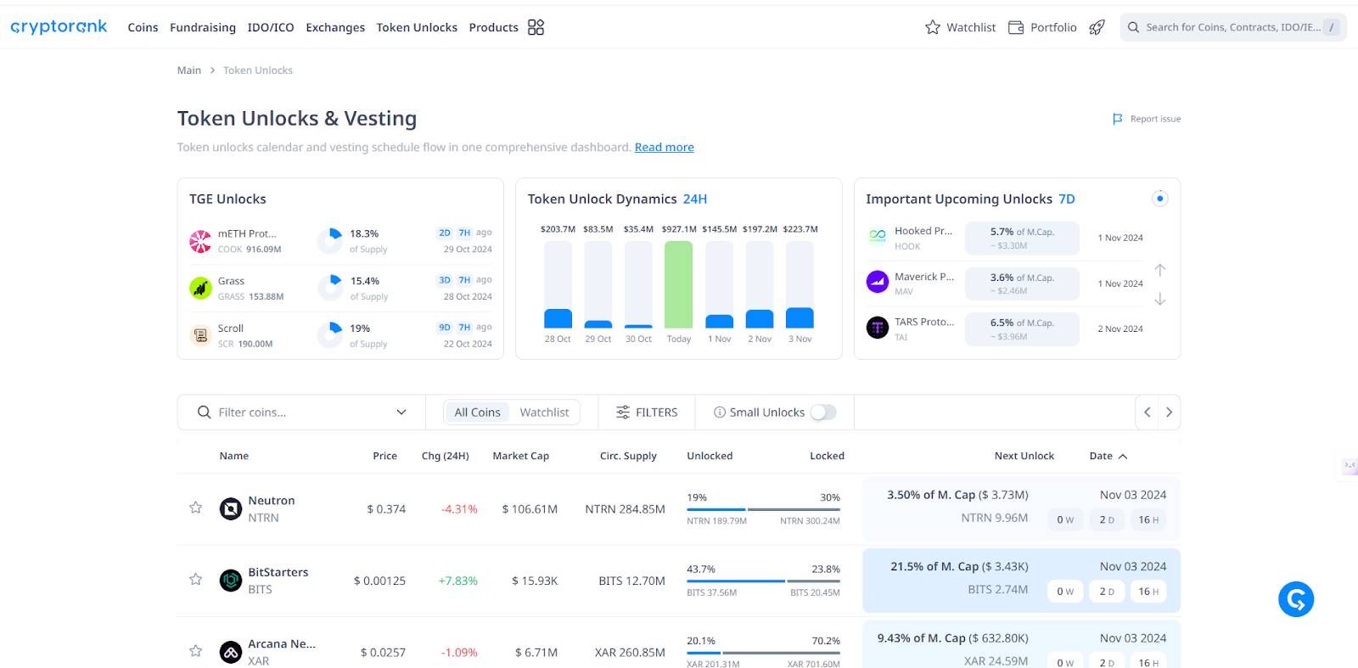Open the Coins menu
Viewport: 1358px width, 668px height.
[143, 27]
